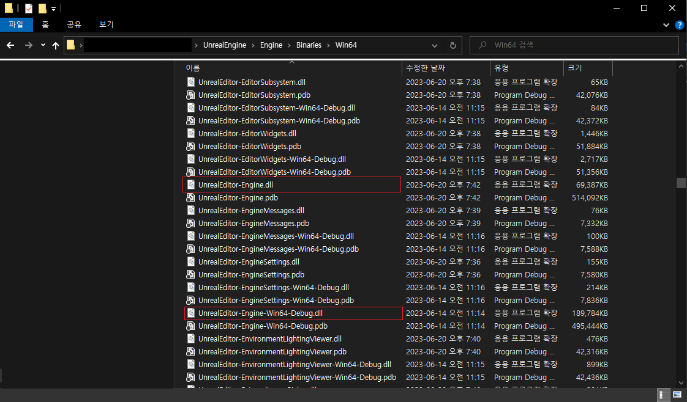Select UnrealEditor-EngineSettings-Win64-Debug.dll file icon

[x=190, y=288]
